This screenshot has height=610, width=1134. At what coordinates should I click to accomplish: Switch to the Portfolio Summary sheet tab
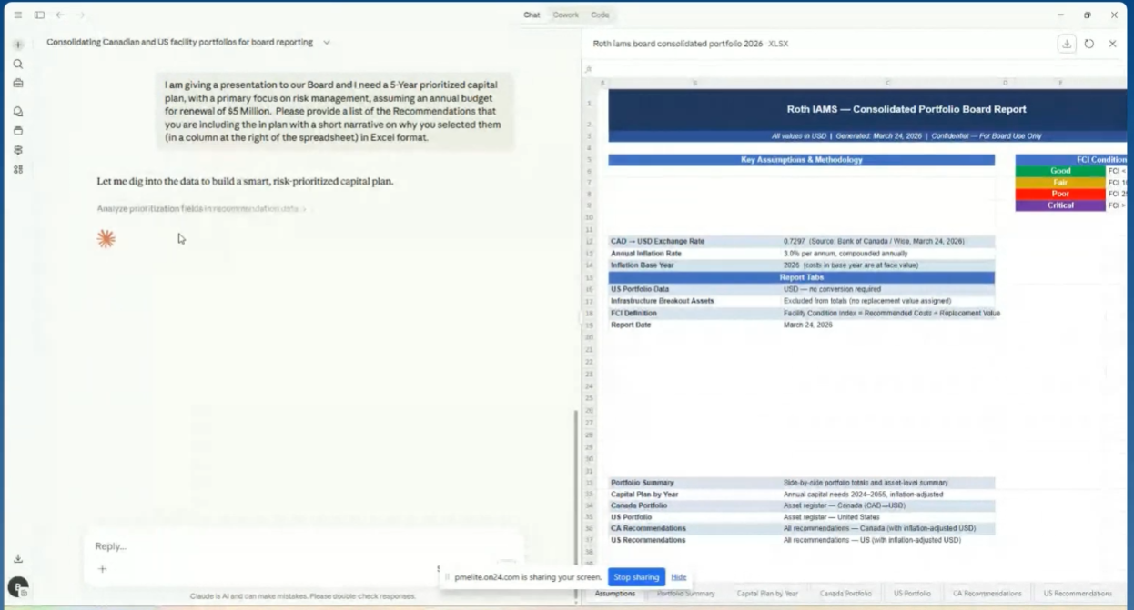tap(686, 594)
